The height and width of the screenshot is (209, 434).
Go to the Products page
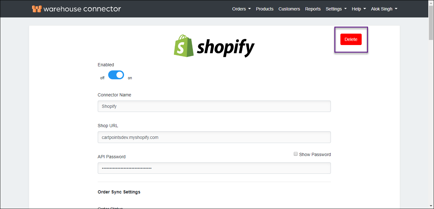265,9
